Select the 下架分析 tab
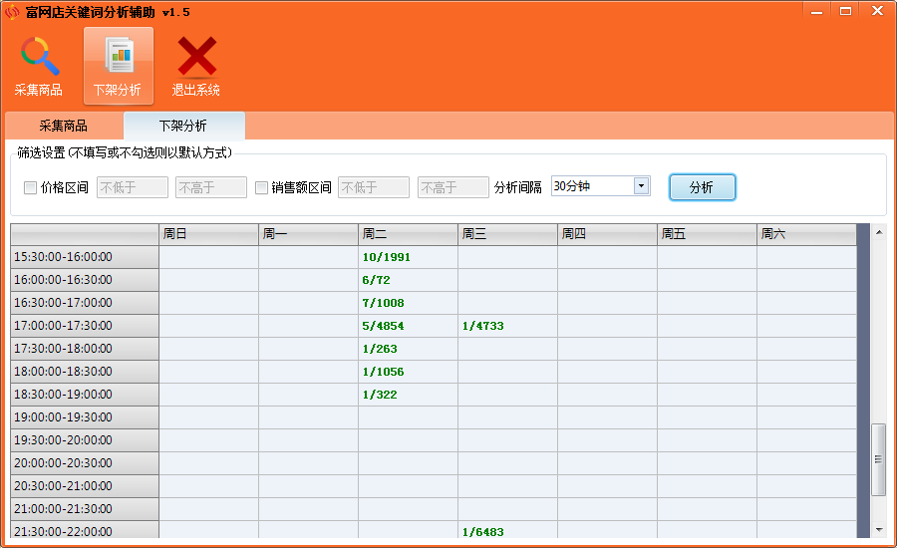 pos(183,127)
